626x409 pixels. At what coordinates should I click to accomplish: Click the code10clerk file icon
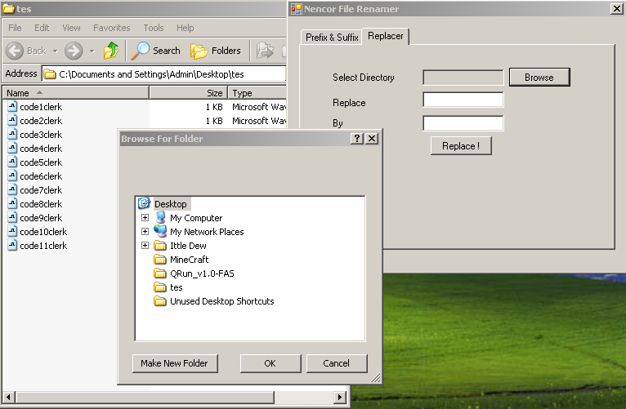pyautogui.click(x=12, y=232)
